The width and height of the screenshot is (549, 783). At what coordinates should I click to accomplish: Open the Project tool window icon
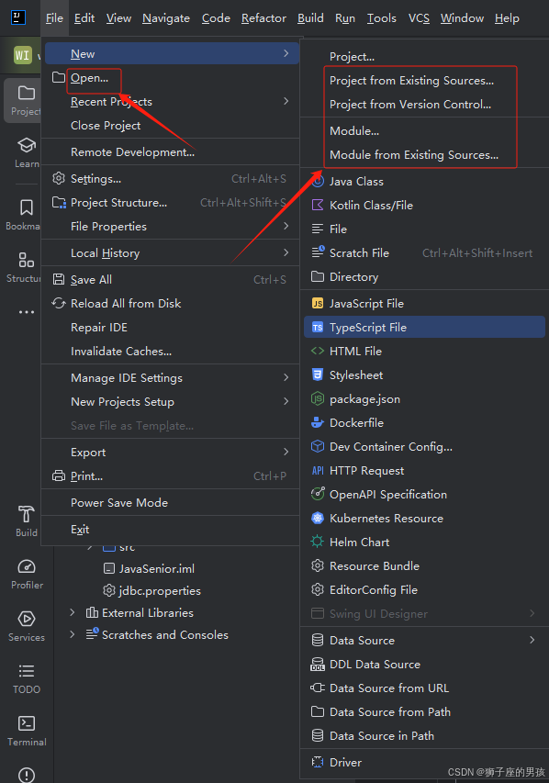coord(26,94)
